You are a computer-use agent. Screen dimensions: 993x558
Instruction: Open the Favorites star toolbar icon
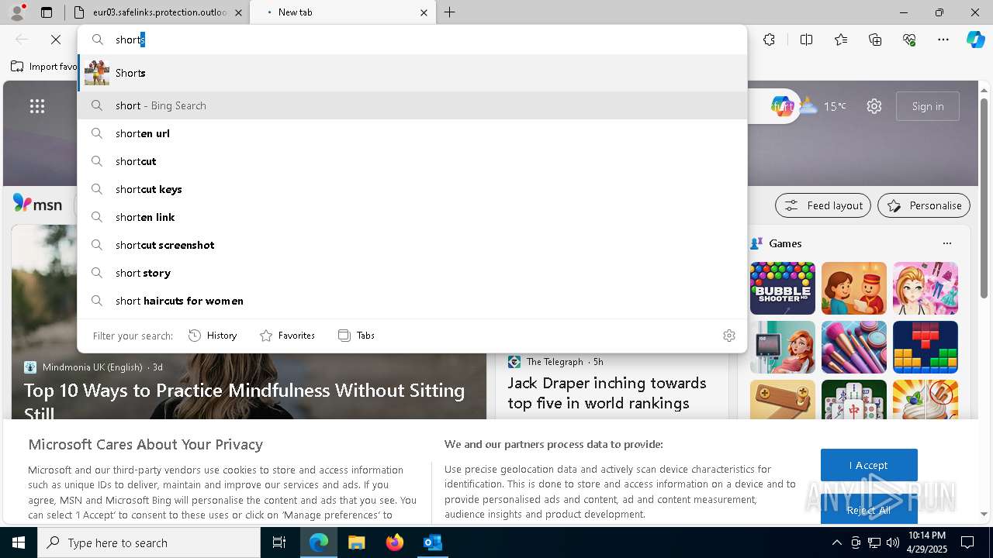(841, 40)
